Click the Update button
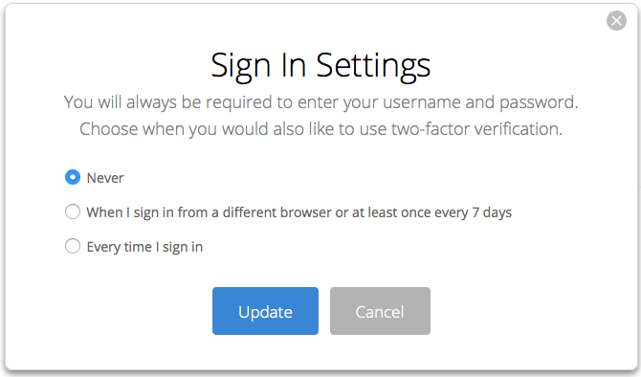 (265, 311)
